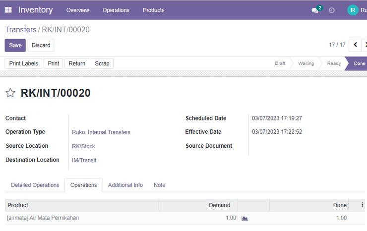Open the Operations menu in navbar
The height and width of the screenshot is (231, 367).
(116, 10)
